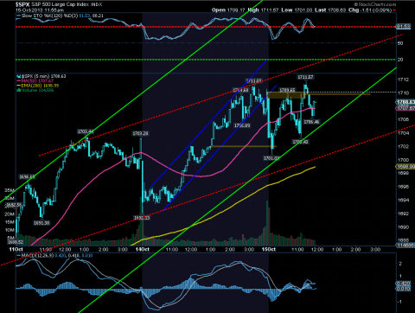
Task: Click the 1692.13 low price label
Action: 142,218
